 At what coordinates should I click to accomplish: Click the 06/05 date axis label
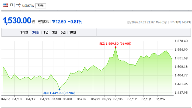118,99
